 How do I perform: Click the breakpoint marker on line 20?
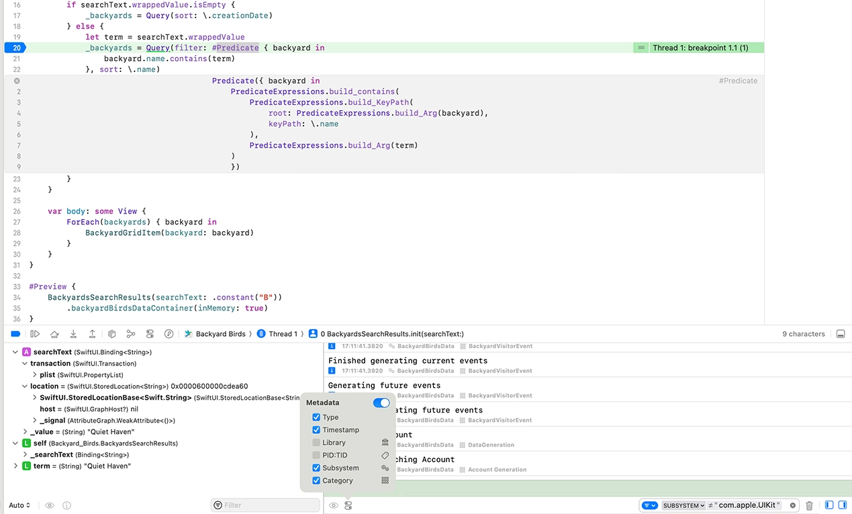pyautogui.click(x=15, y=48)
